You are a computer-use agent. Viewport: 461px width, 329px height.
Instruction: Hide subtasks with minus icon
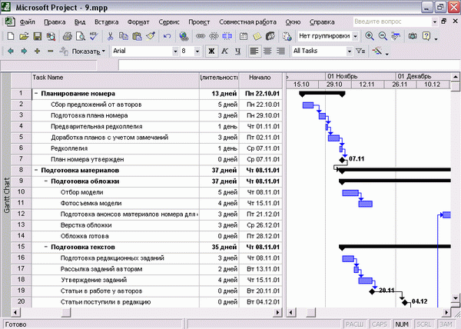pos(50,52)
